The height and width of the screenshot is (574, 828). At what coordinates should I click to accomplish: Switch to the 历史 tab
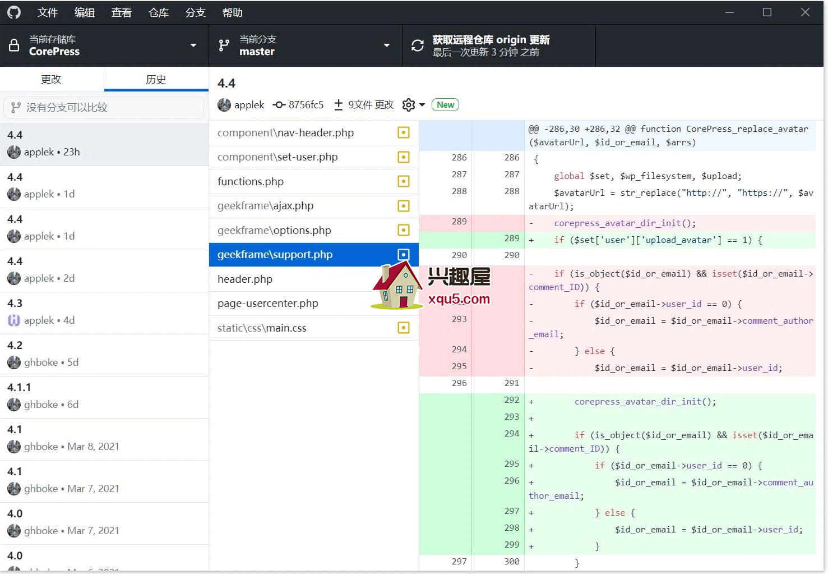(x=156, y=79)
